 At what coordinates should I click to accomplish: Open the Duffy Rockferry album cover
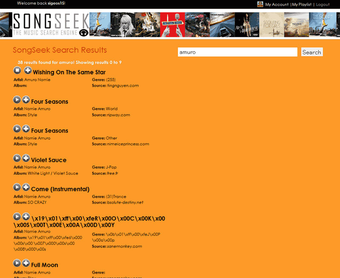click(x=123, y=25)
